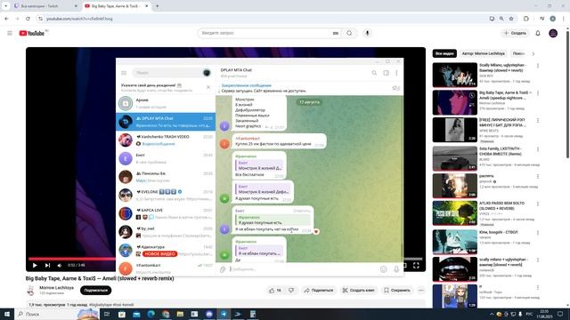Switch to the Twitch browser tab
Viewport: 570px width, 320px height.
click(45, 6)
